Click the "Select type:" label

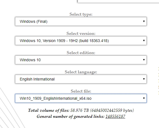coord(81,14)
